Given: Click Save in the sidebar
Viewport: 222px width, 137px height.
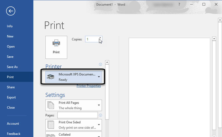Looking at the screenshot, I should pyautogui.click(x=10, y=57).
